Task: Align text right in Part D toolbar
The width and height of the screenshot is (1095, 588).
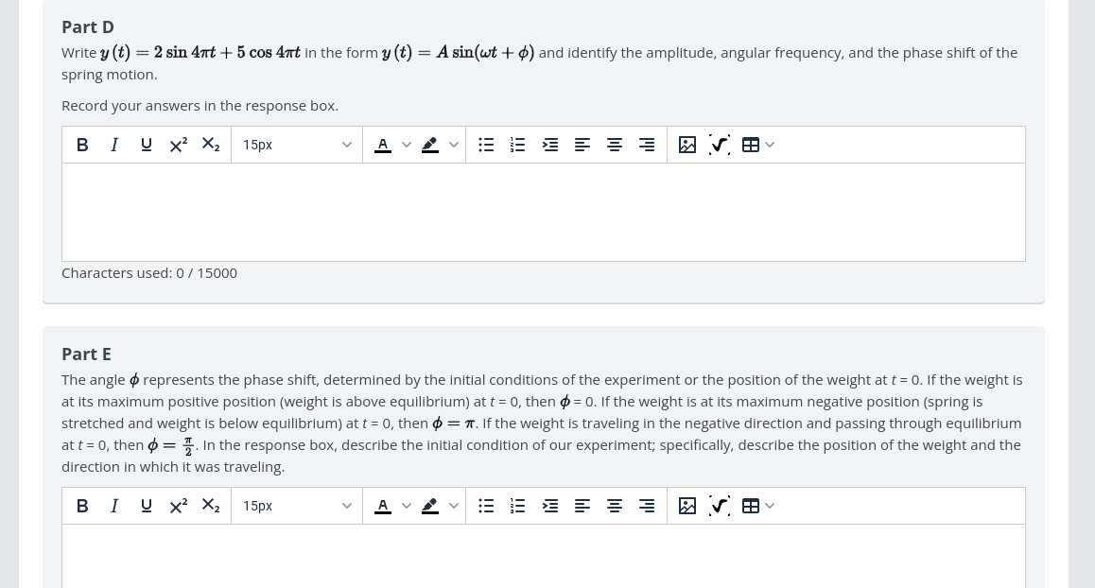Action: pyautogui.click(x=647, y=145)
